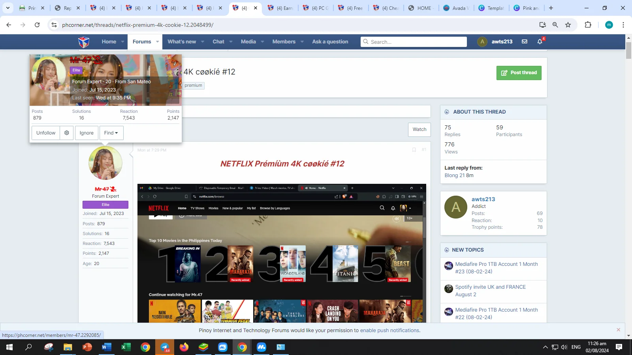Image resolution: width=632 pixels, height=355 pixels.
Task: Click the awts213 avatar in the navbar
Action: (x=482, y=41)
